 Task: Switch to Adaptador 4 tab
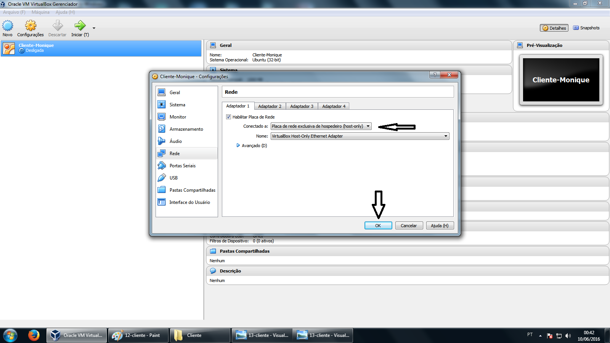click(x=334, y=106)
